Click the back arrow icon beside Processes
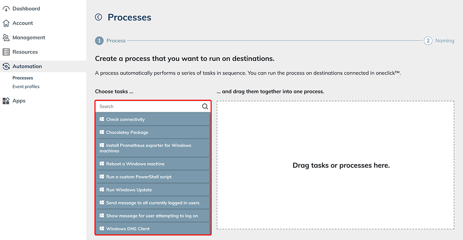This screenshot has width=463, height=240. pyautogui.click(x=98, y=17)
